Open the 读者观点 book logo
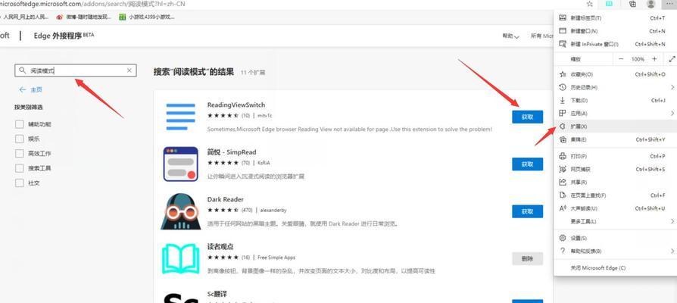677x303 pixels. pos(180,258)
